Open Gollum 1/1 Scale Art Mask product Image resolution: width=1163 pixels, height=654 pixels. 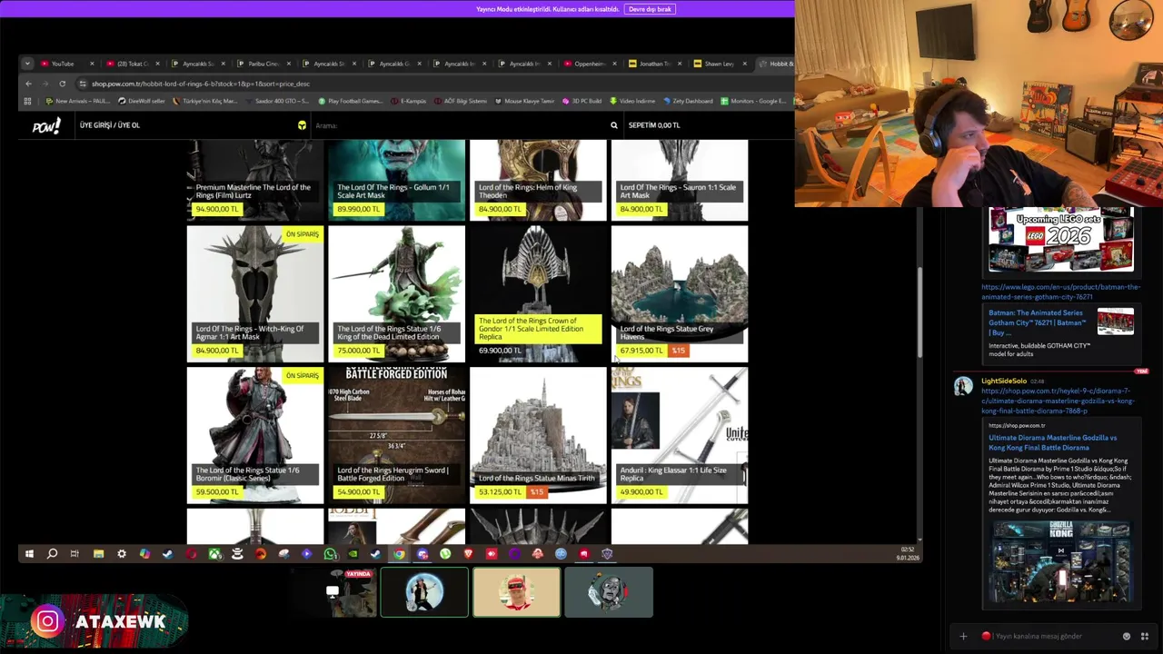pyautogui.click(x=396, y=180)
